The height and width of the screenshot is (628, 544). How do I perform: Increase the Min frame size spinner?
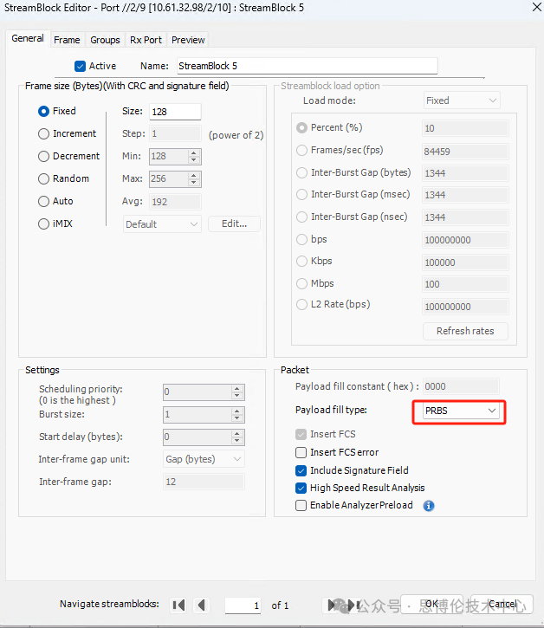(194, 152)
